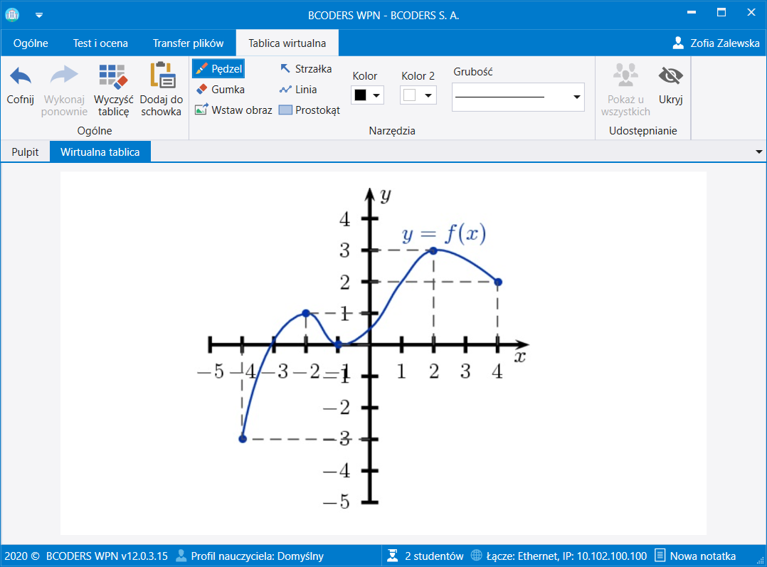Select the Linia line tool
Image resolution: width=767 pixels, height=567 pixels.
[x=298, y=90]
